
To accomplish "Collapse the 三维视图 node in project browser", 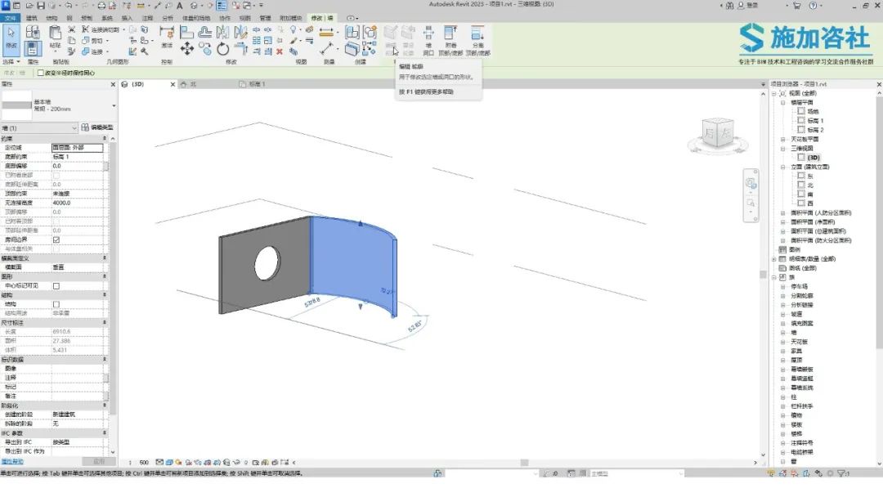I will pos(782,149).
